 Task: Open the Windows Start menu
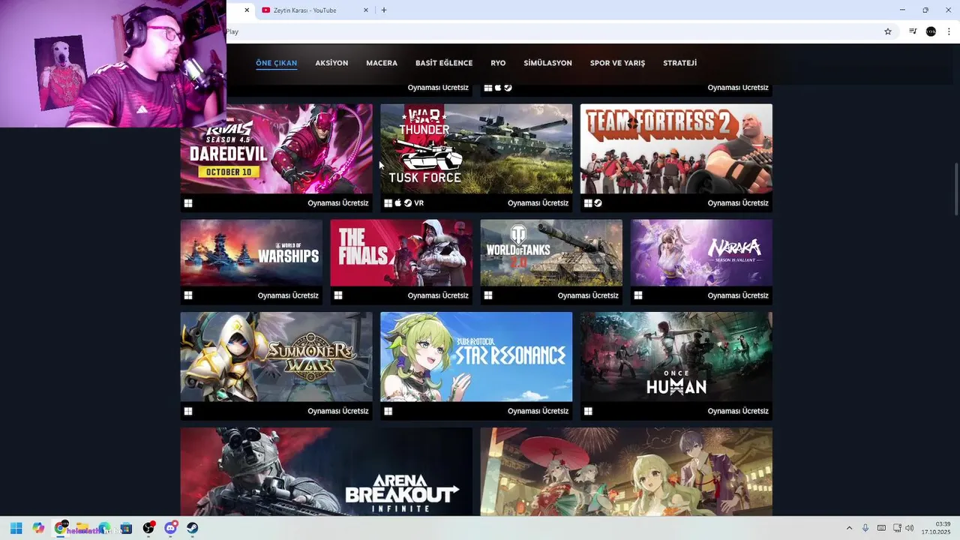[16, 528]
